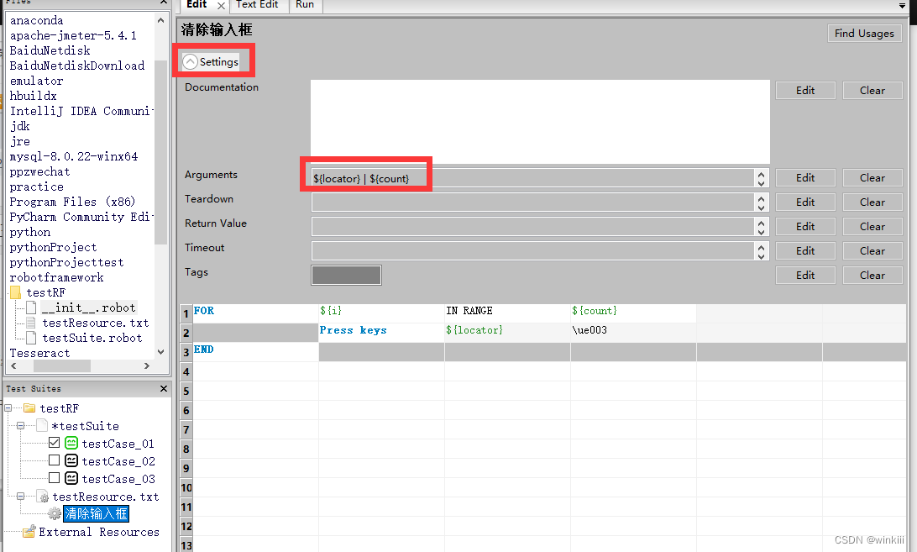Edit the Documentation field
Screen dimensions: 917x552
805,90
